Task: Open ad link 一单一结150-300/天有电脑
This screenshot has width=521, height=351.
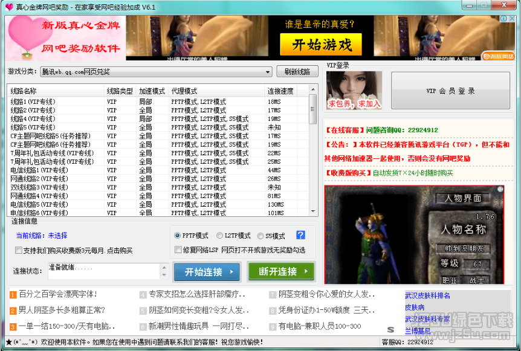Action: click(66, 326)
